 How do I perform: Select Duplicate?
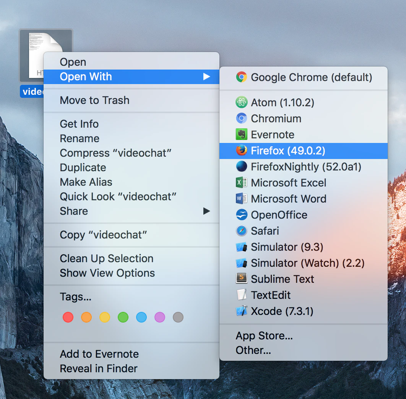click(131, 167)
